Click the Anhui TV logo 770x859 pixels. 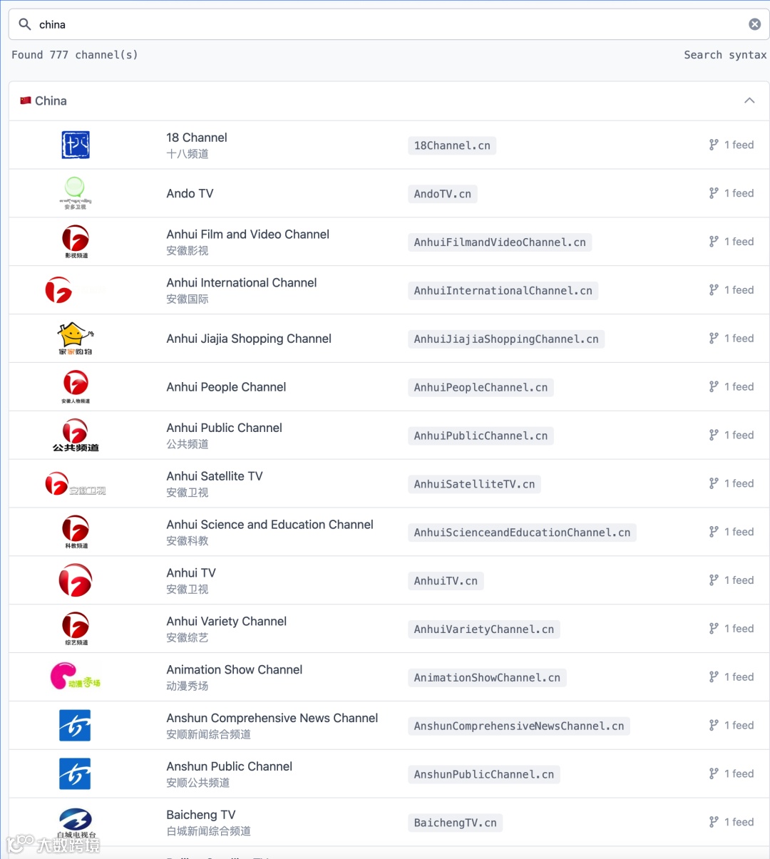click(x=76, y=580)
